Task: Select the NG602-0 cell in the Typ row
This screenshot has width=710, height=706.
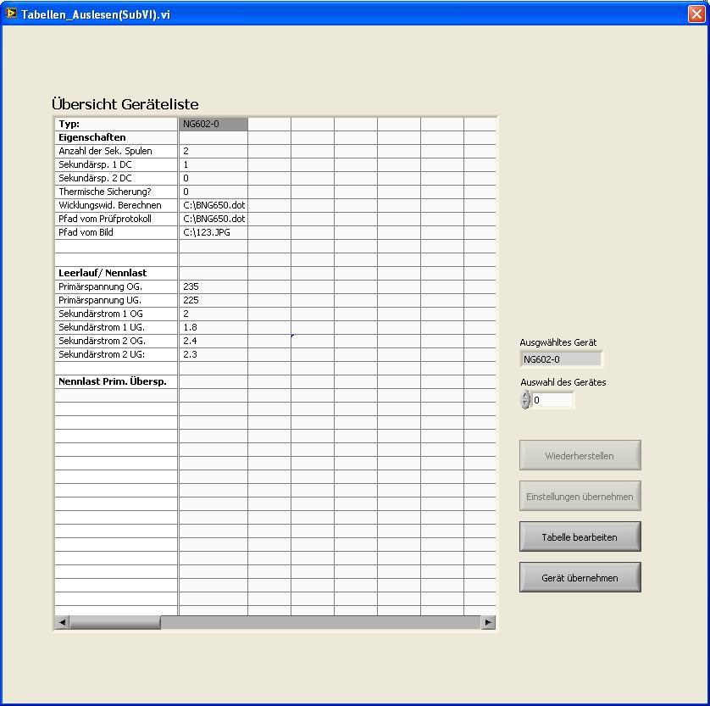Action: click(214, 124)
